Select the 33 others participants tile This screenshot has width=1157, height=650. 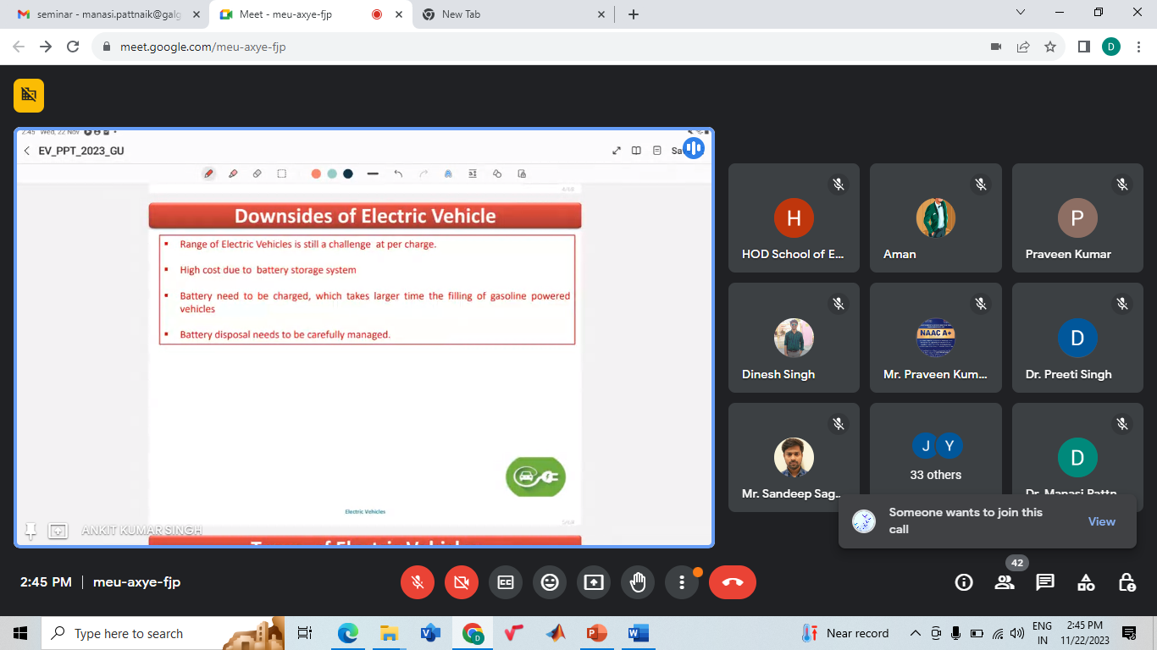pyautogui.click(x=936, y=457)
